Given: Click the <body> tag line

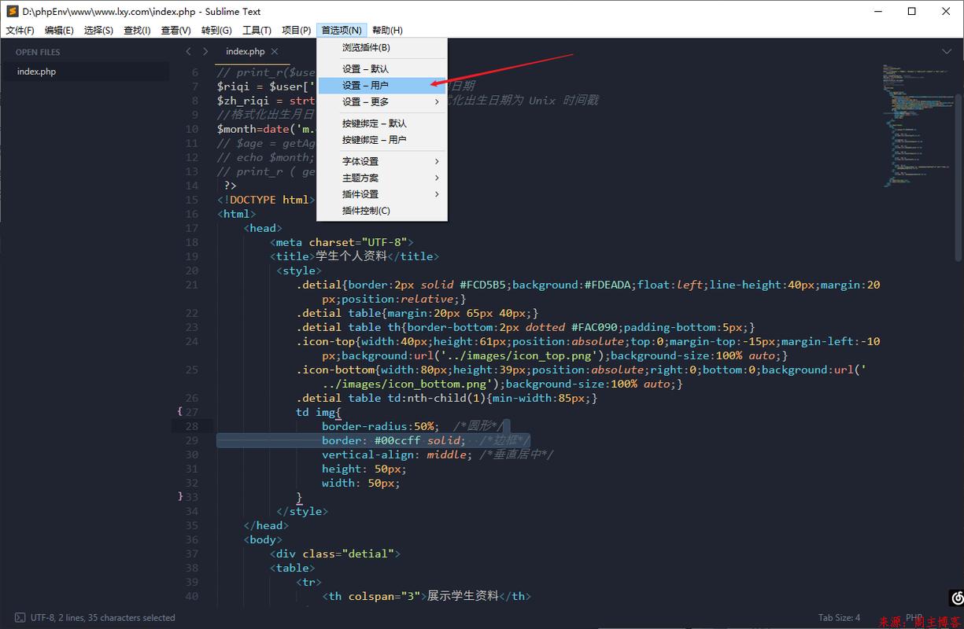Looking at the screenshot, I should tap(263, 539).
